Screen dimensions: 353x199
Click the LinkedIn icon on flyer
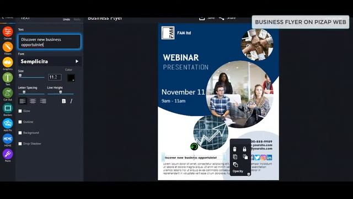269,158
